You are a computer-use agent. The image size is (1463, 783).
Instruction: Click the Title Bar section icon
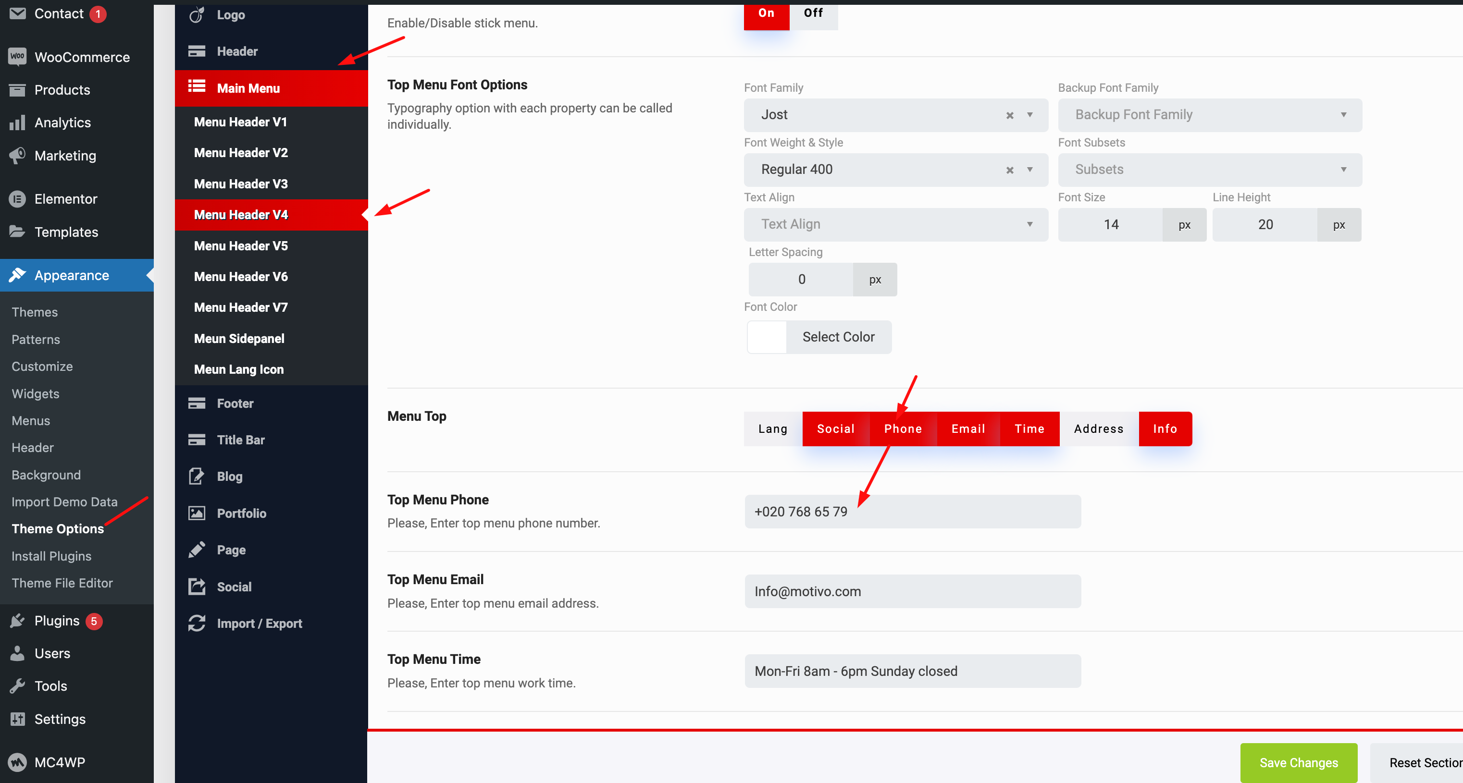197,440
